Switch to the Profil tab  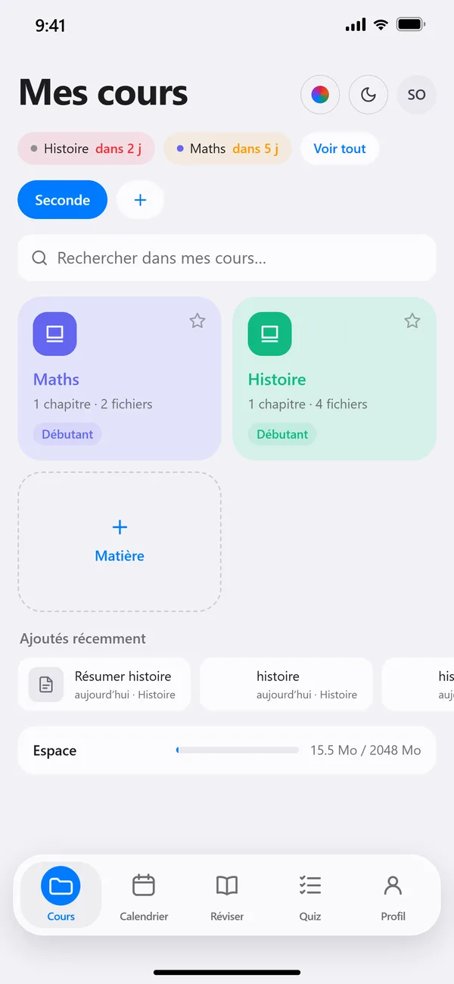393,895
